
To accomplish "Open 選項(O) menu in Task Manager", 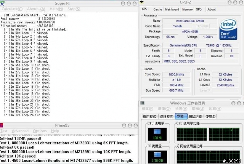I will click(x=164, y=109).
